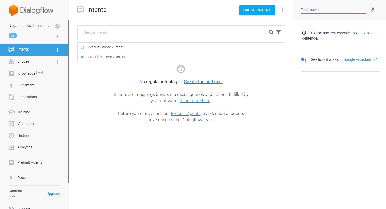The height and width of the screenshot is (209, 386).
Task: Click the sidebar vertical scrollbar
Action: (x=69, y=102)
